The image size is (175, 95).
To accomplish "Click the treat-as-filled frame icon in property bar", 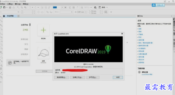I will (106, 12).
